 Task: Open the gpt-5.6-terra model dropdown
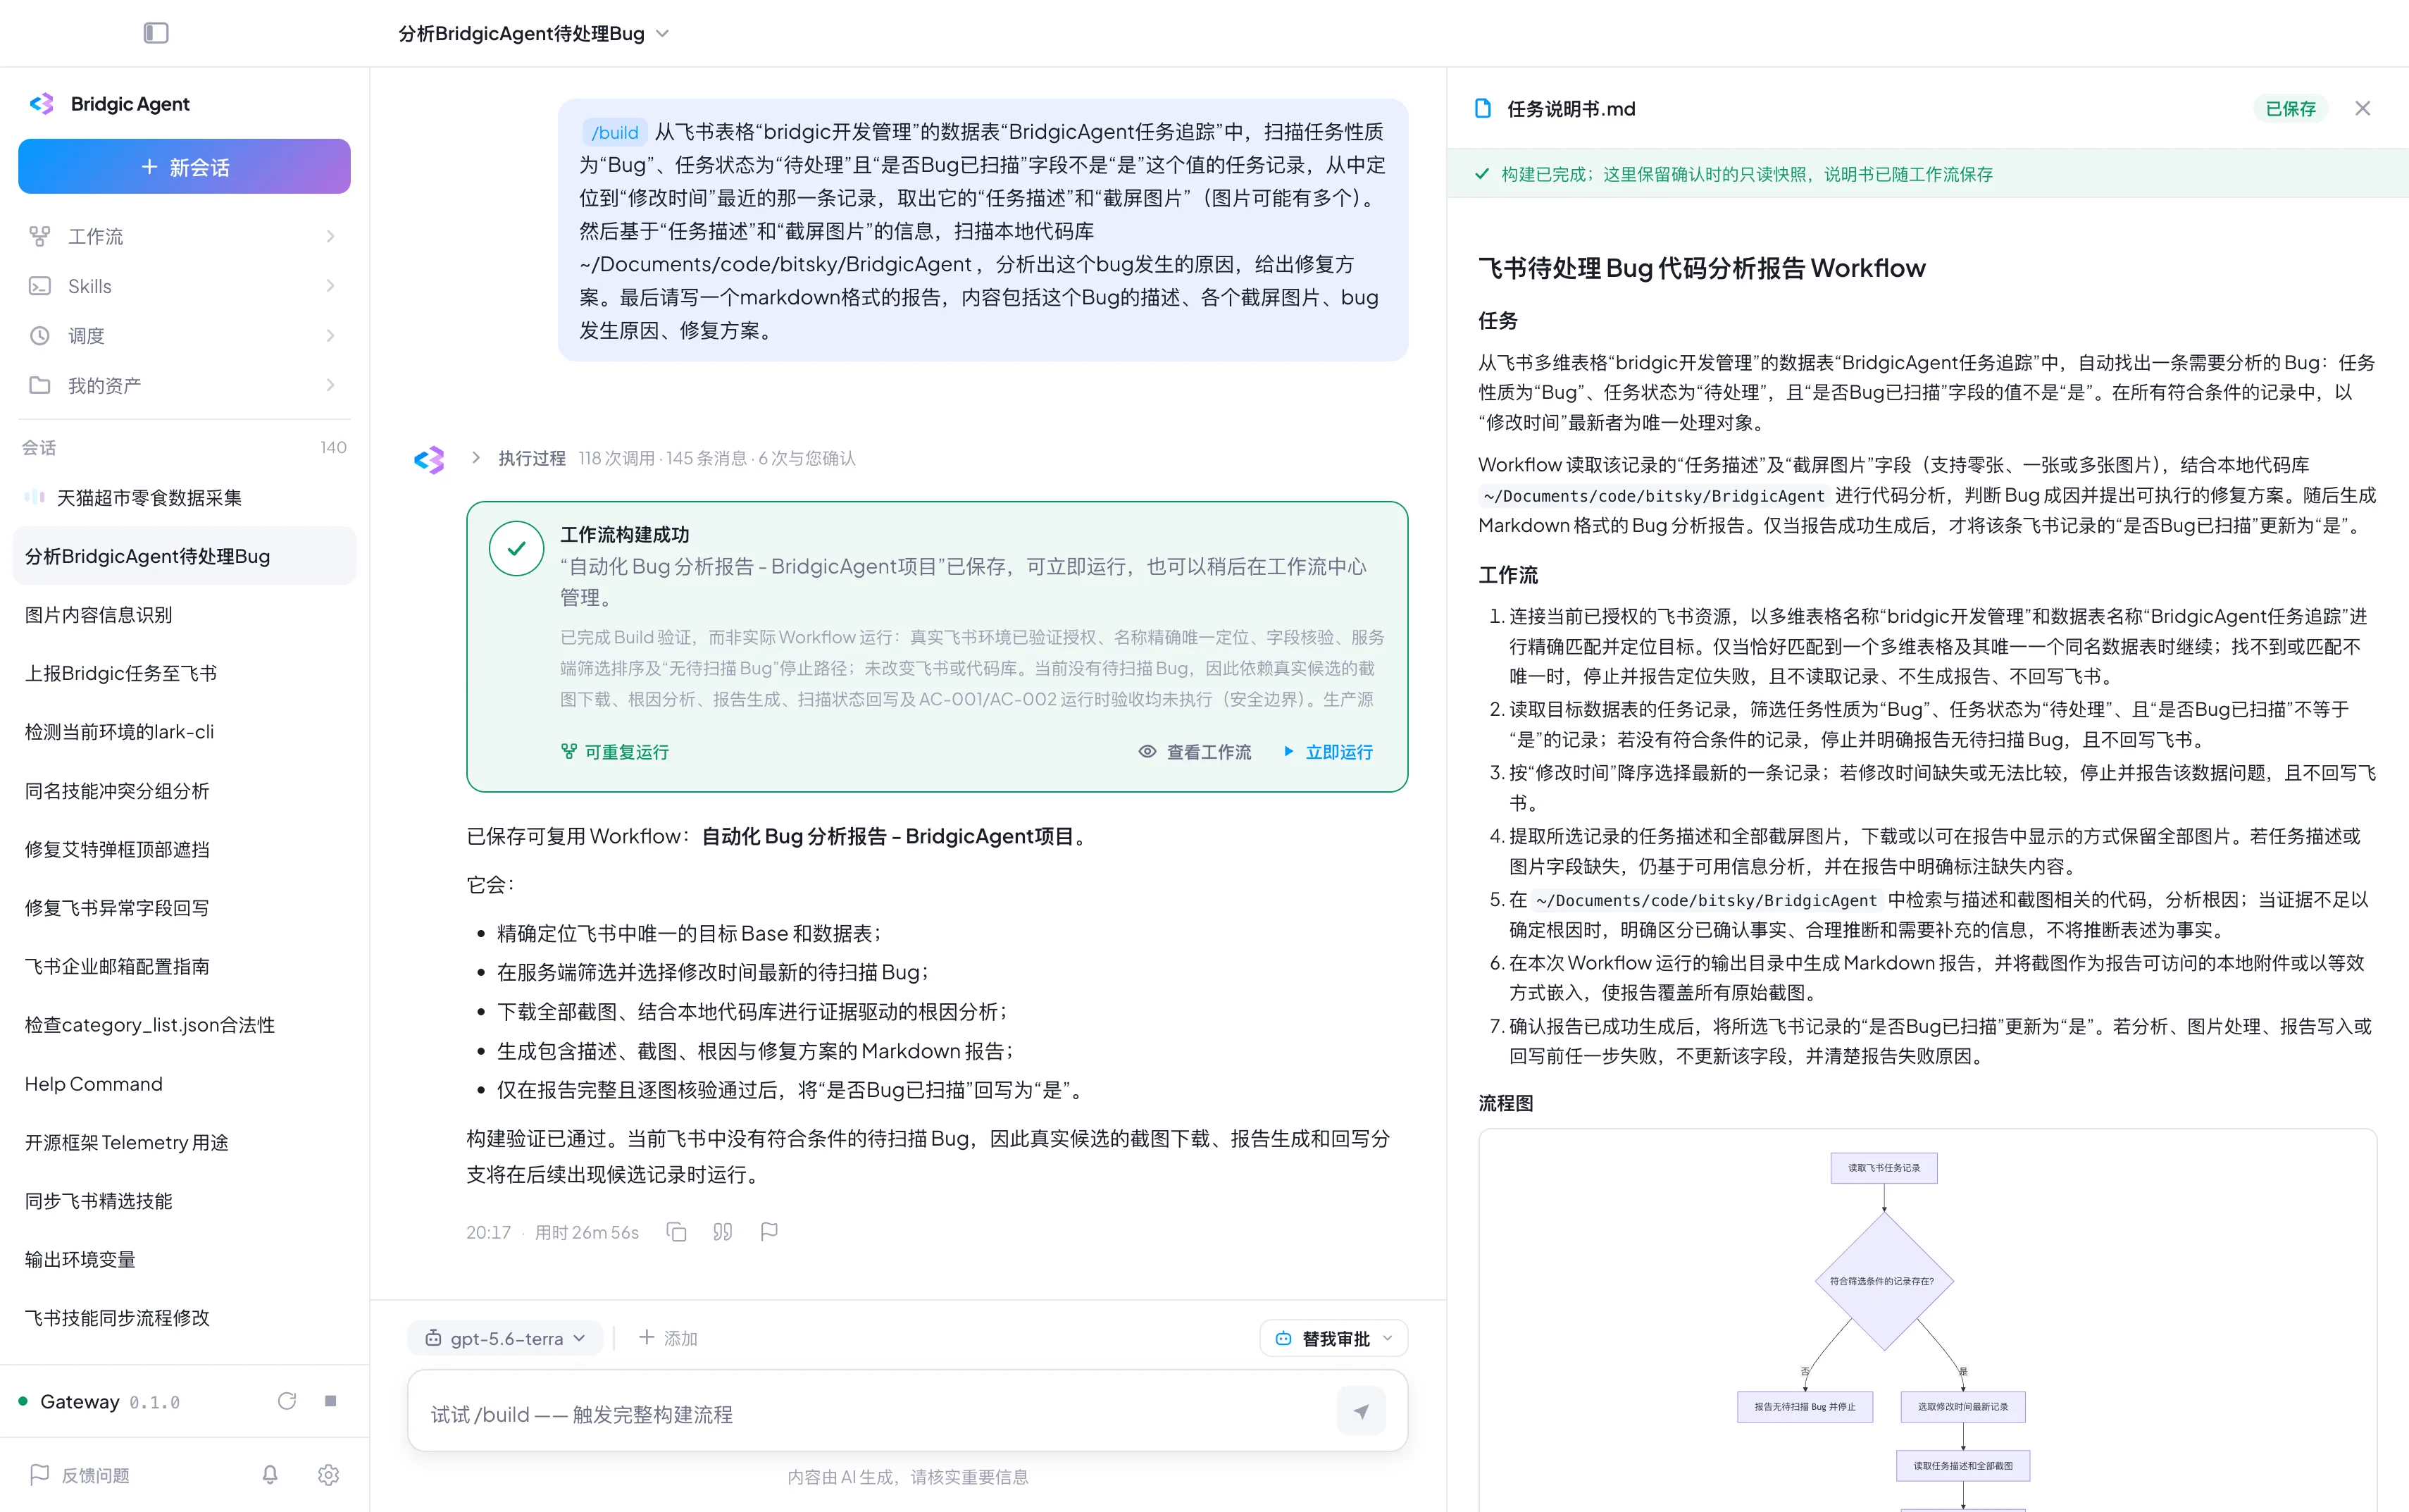[x=505, y=1338]
